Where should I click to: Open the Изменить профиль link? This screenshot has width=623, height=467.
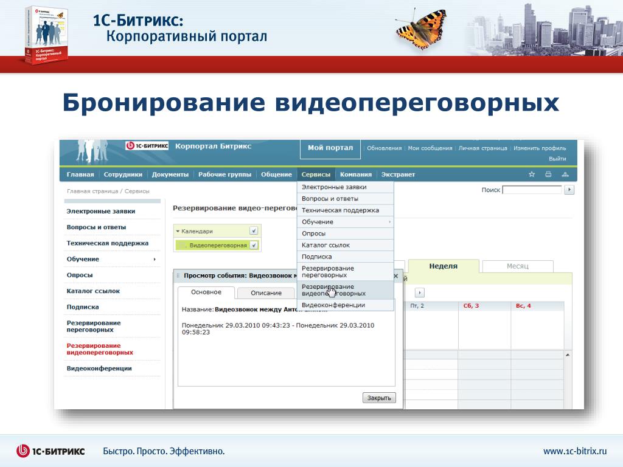pyautogui.click(x=540, y=148)
